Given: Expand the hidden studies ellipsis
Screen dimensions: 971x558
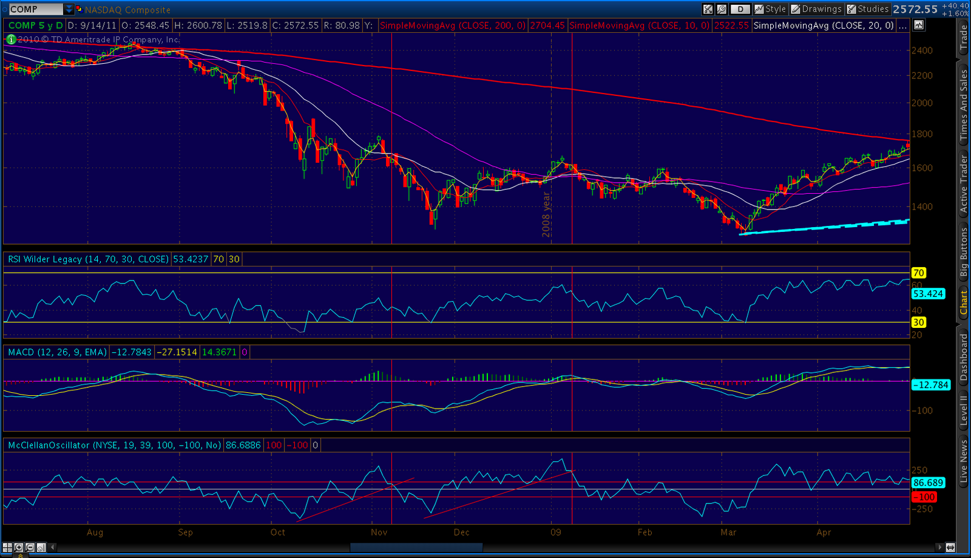Looking at the screenshot, I should click(x=903, y=26).
